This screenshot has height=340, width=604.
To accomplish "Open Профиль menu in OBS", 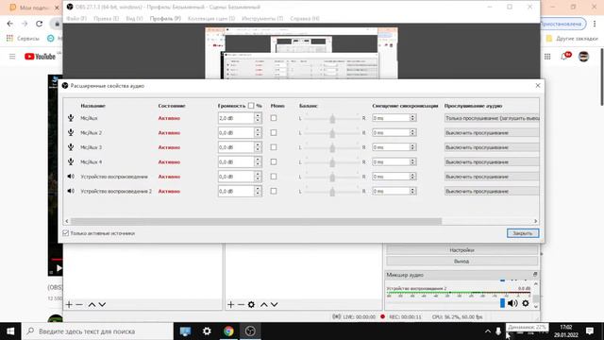I will (165, 19).
